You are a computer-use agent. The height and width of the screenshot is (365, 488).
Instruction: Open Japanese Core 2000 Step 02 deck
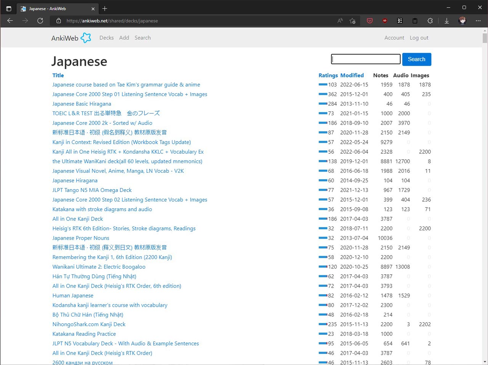(x=130, y=199)
